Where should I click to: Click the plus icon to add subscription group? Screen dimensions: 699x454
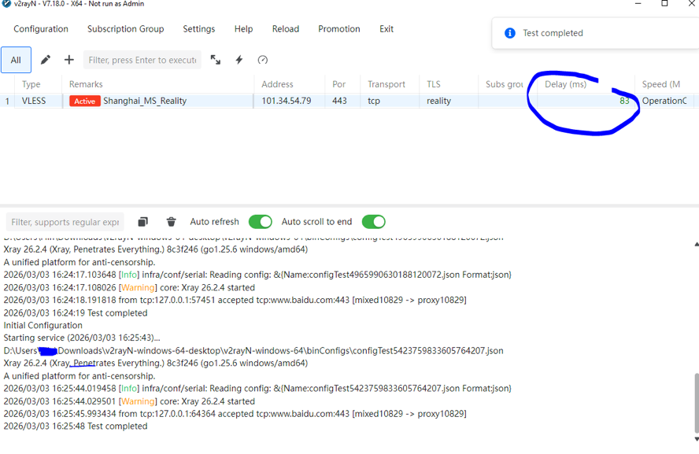(69, 60)
